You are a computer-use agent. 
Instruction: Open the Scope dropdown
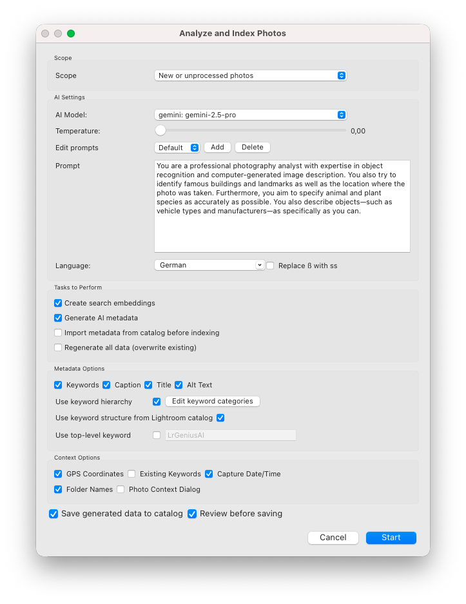251,75
